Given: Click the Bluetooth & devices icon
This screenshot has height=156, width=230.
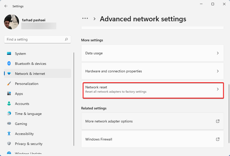Looking at the screenshot, I should 9,64.
